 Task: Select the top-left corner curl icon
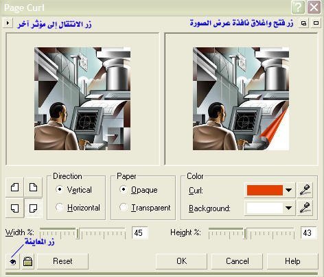click(15, 187)
